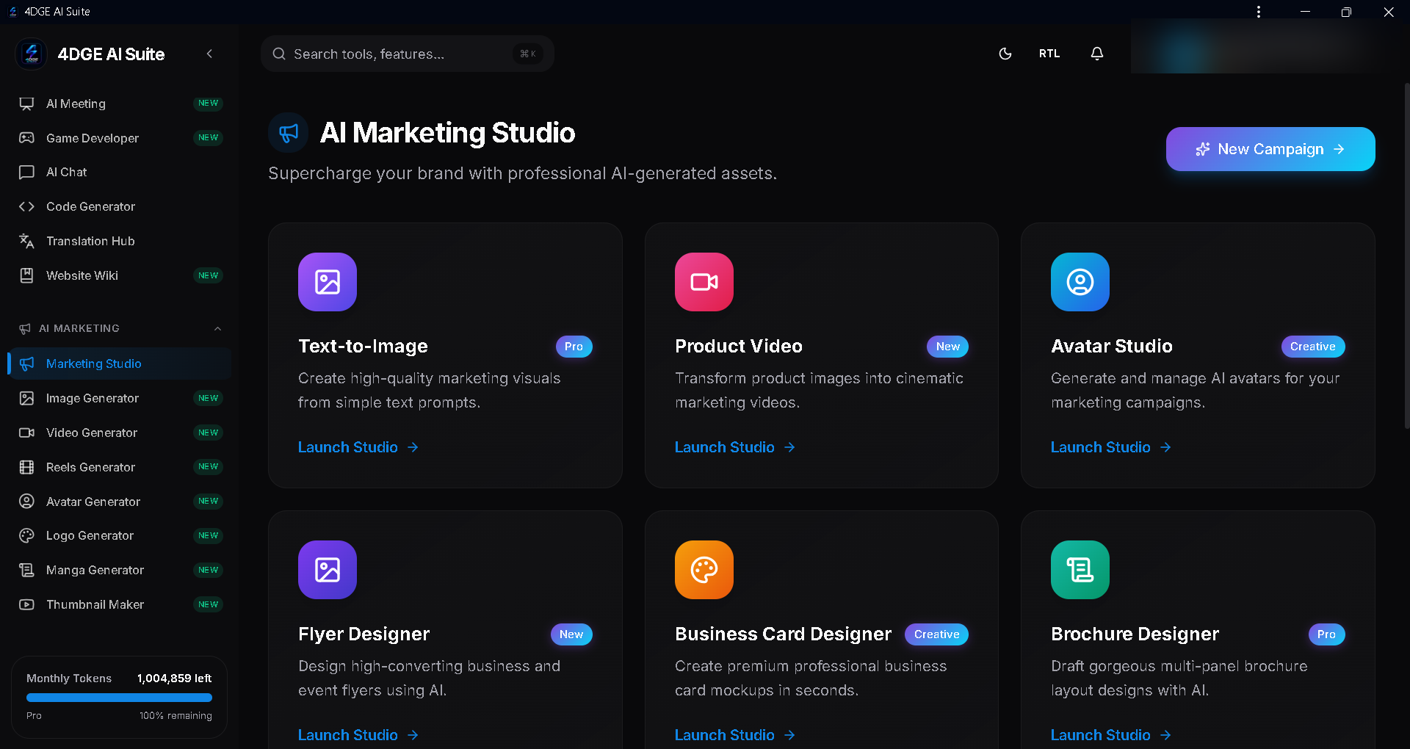Open notifications with the bell icon
The height and width of the screenshot is (749, 1410).
[1097, 54]
